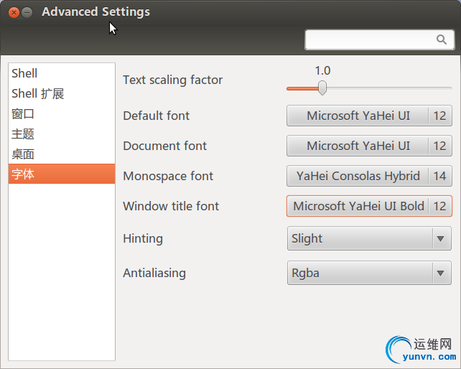Open the Hinting combo box showing Slight
This screenshot has width=461, height=369.
tap(359, 238)
